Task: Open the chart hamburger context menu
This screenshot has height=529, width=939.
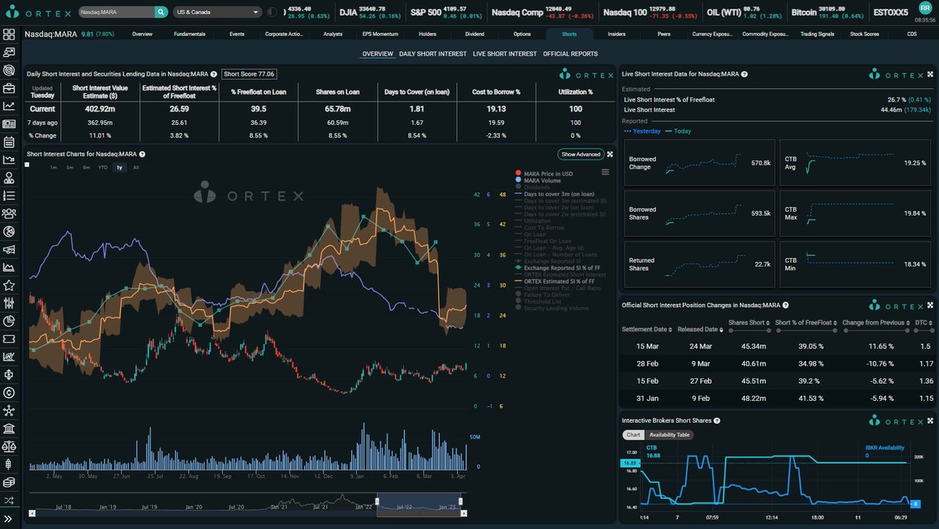Action: click(605, 172)
